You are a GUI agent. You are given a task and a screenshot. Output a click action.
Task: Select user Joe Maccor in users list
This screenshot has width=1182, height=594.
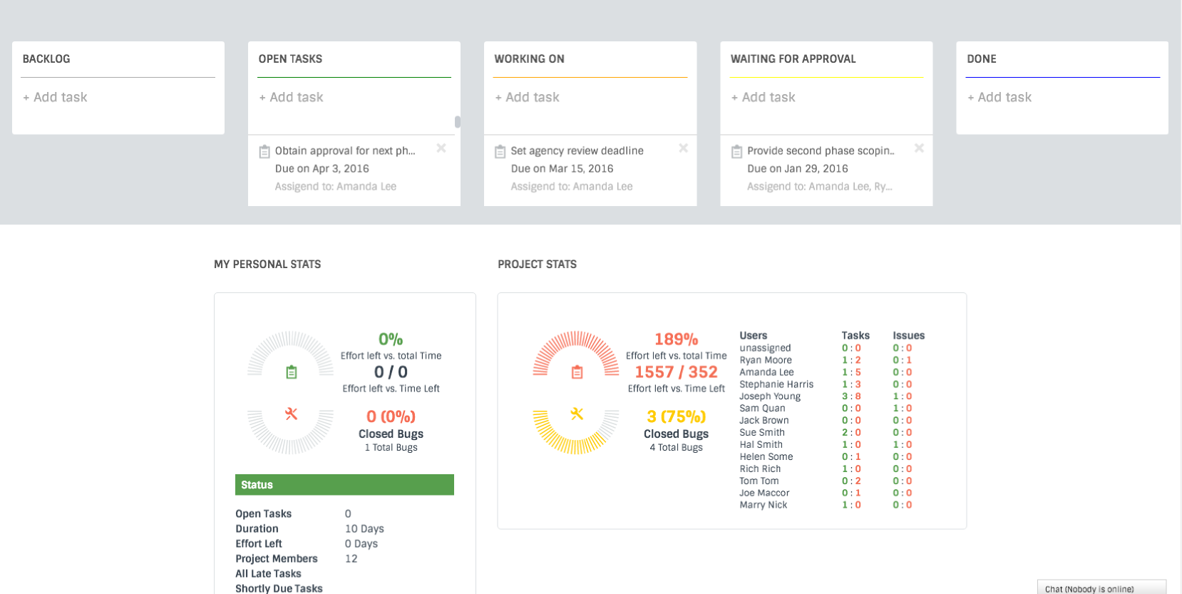pos(764,493)
